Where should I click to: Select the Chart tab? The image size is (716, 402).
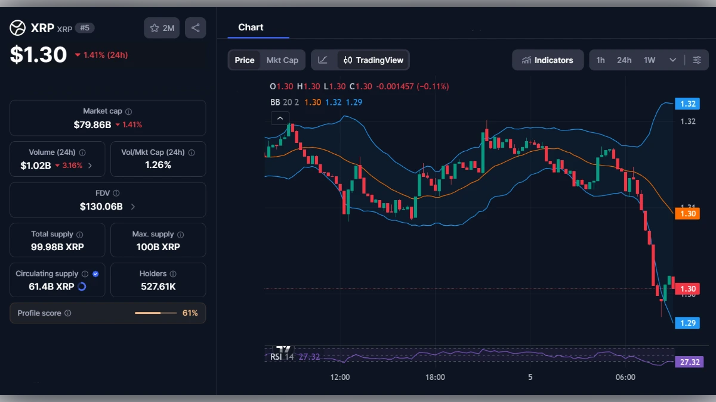click(251, 27)
